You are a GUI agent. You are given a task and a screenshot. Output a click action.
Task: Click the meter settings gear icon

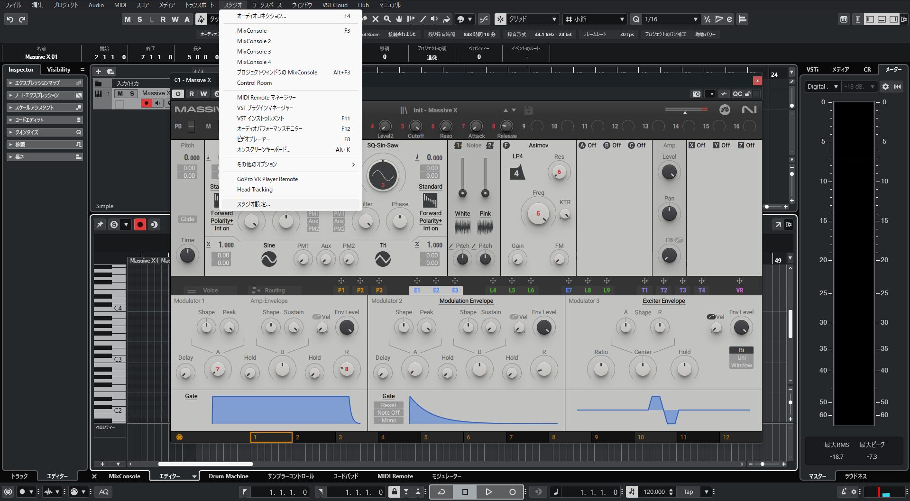click(885, 87)
